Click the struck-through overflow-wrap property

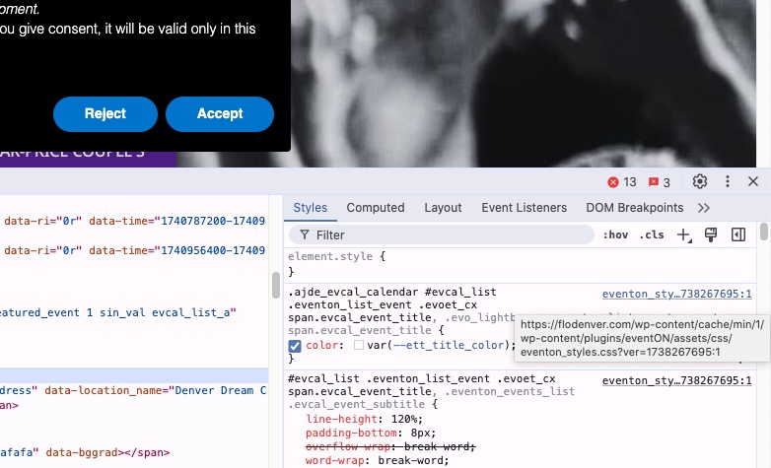[x=348, y=446]
